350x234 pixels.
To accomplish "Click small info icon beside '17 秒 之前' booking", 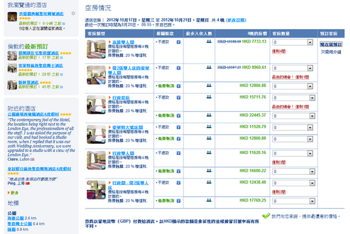I will 62,57.
